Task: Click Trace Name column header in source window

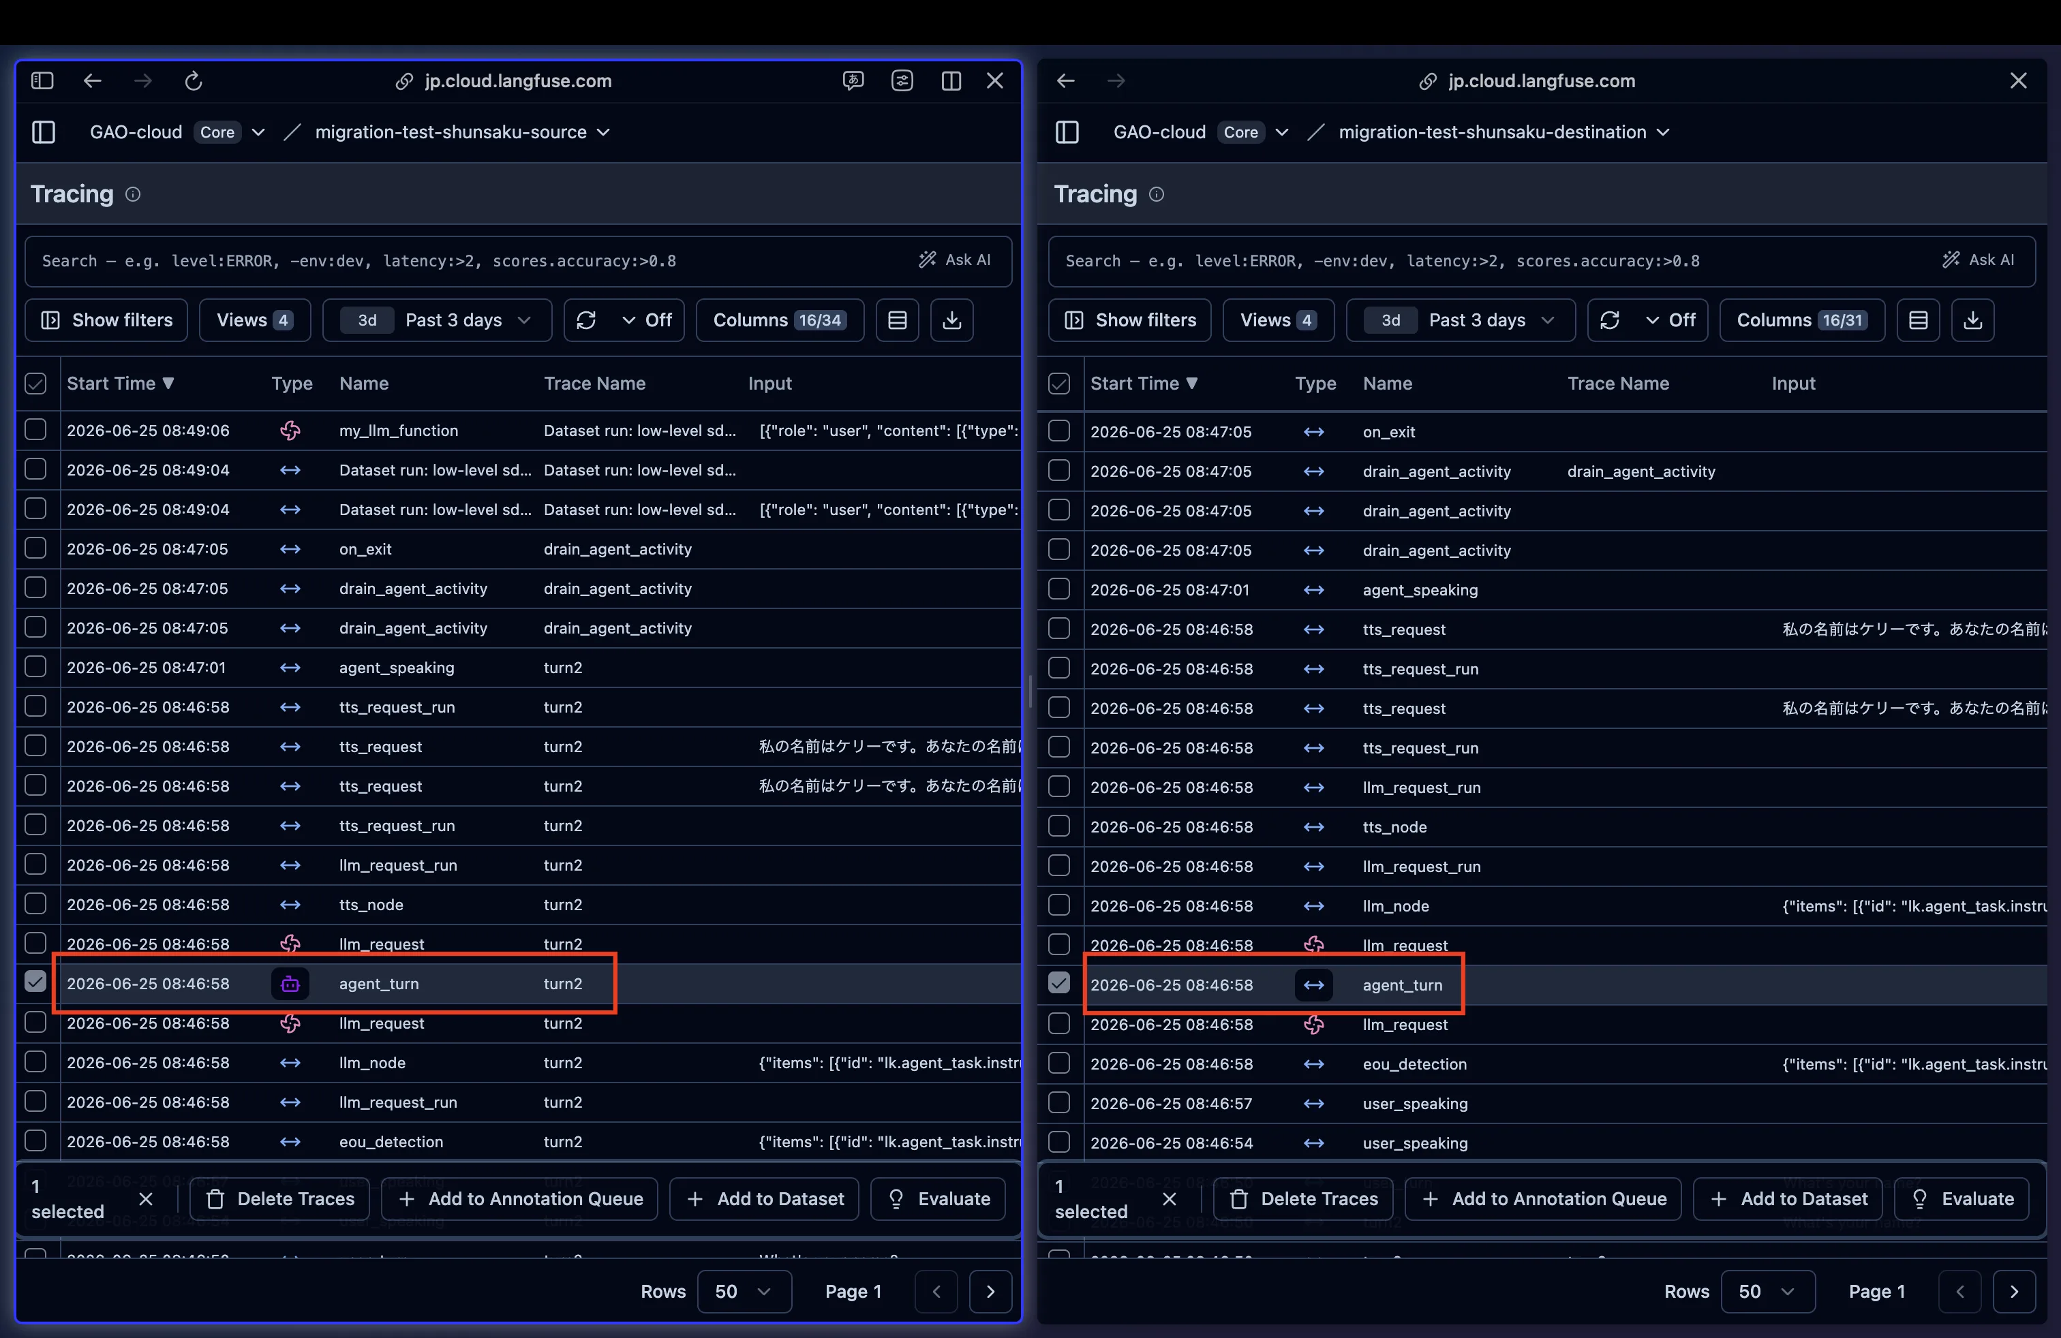Action: (x=595, y=384)
